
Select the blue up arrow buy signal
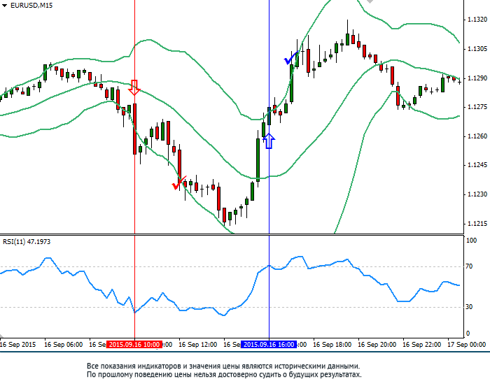pos(269,141)
